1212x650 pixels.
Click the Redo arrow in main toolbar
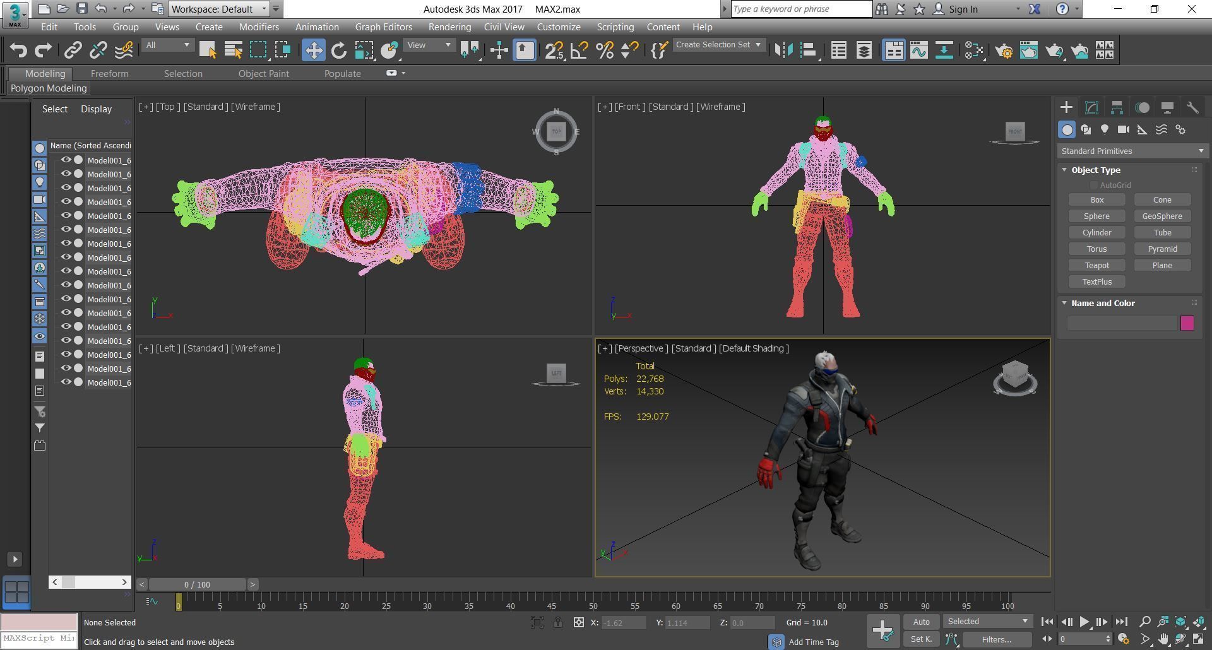[43, 50]
